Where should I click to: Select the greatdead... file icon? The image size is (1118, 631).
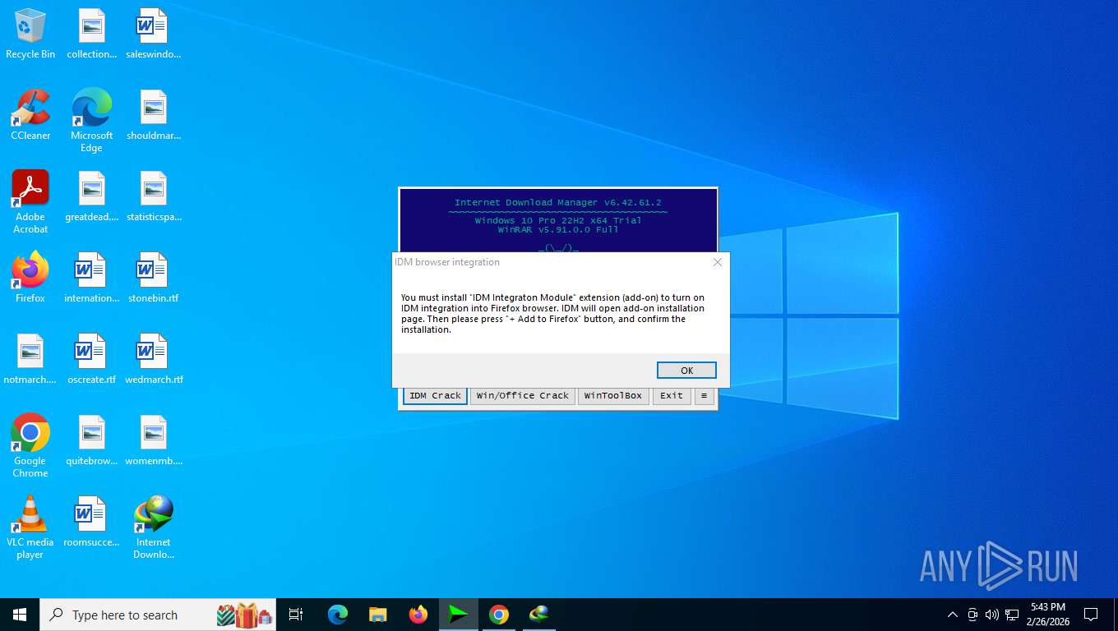click(x=91, y=196)
